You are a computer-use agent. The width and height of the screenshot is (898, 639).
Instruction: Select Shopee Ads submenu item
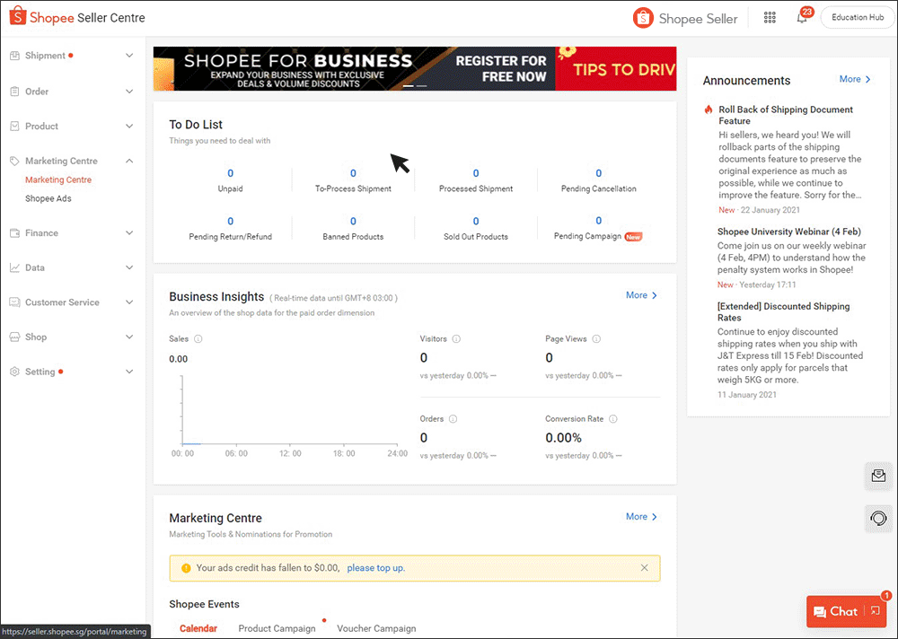(x=48, y=198)
